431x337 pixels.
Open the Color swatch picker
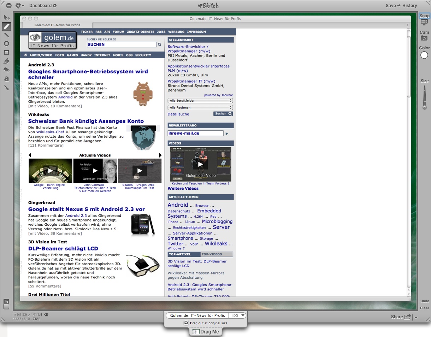424,55
